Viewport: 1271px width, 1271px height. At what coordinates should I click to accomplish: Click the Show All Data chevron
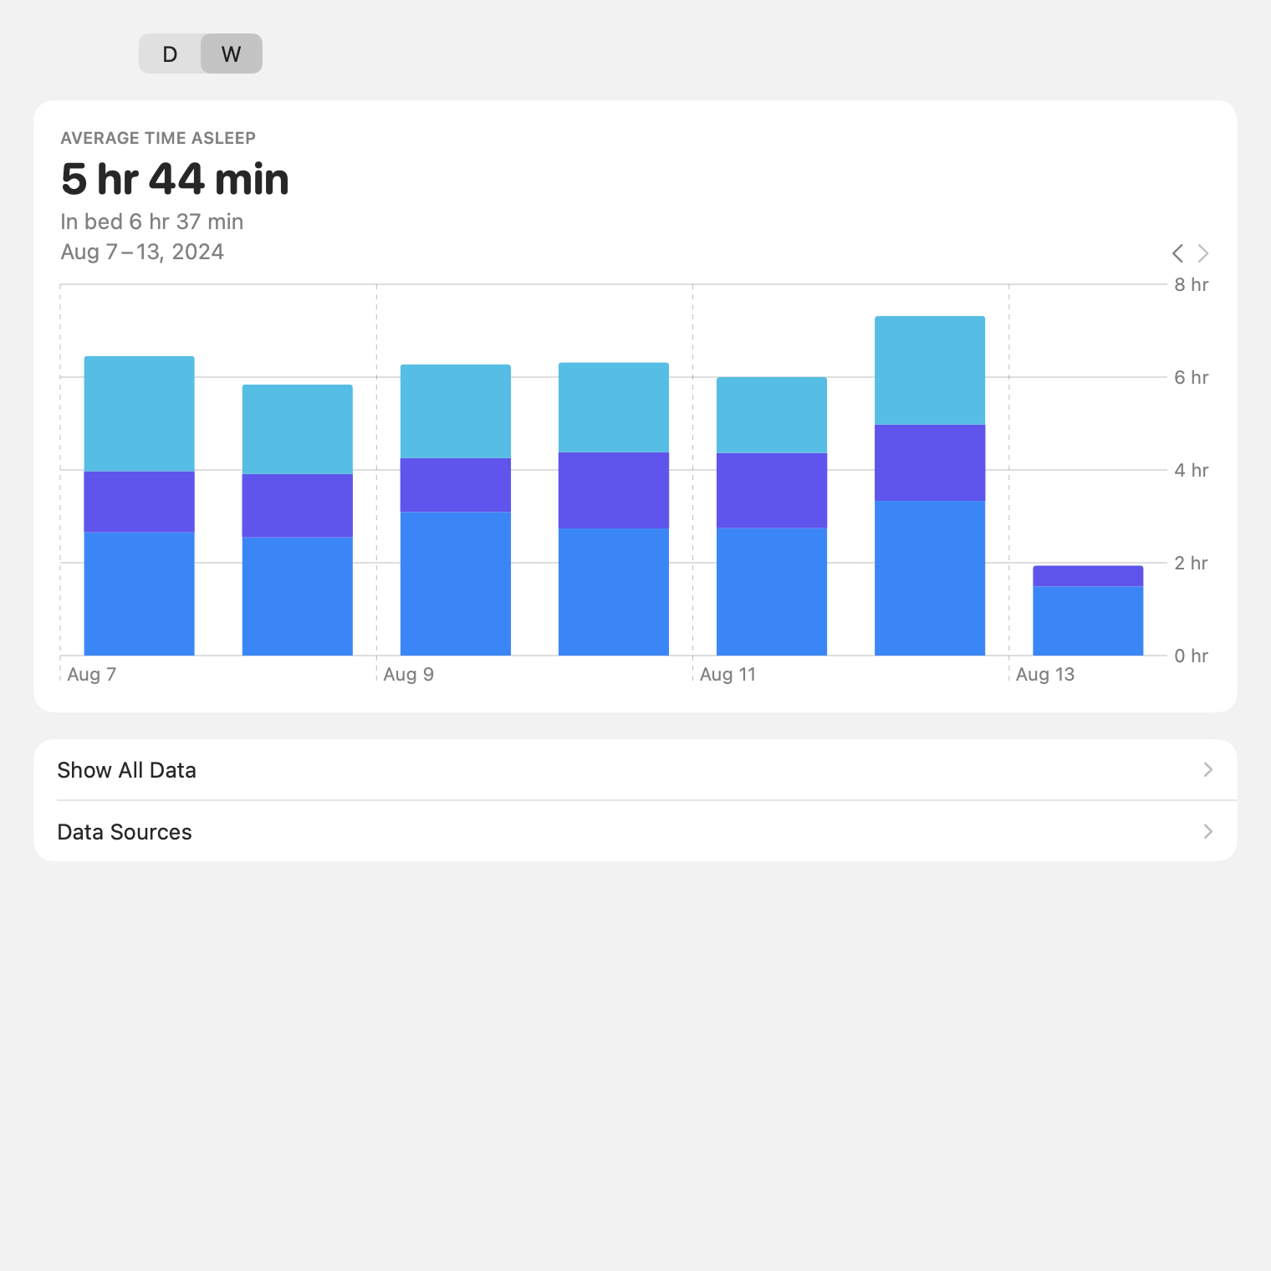(1208, 769)
